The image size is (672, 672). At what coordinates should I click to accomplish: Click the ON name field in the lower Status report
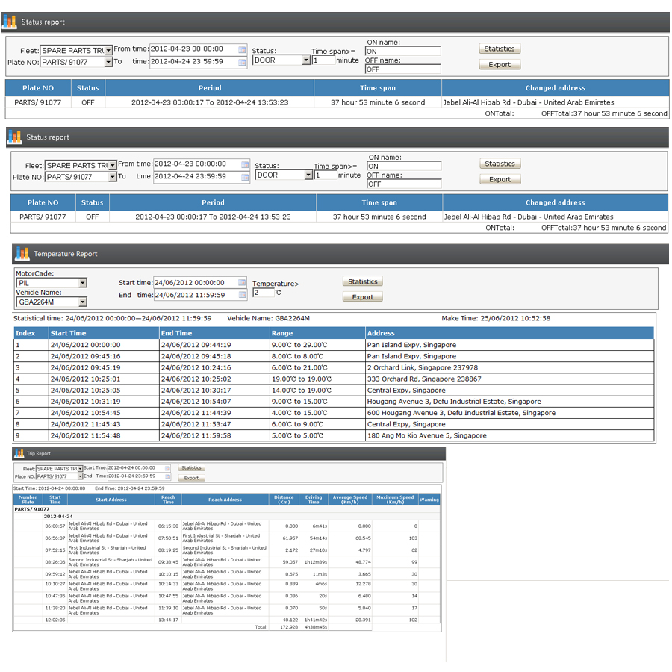pyautogui.click(x=404, y=166)
